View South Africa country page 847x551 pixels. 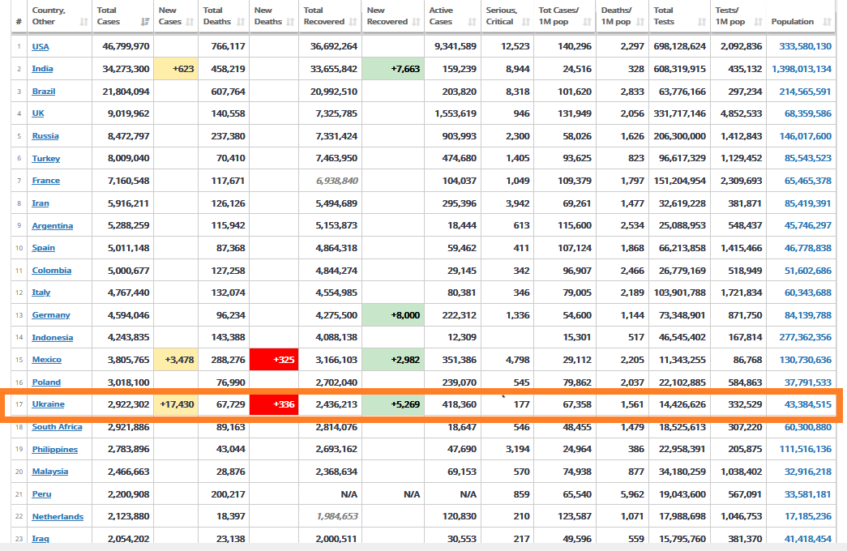click(x=57, y=427)
